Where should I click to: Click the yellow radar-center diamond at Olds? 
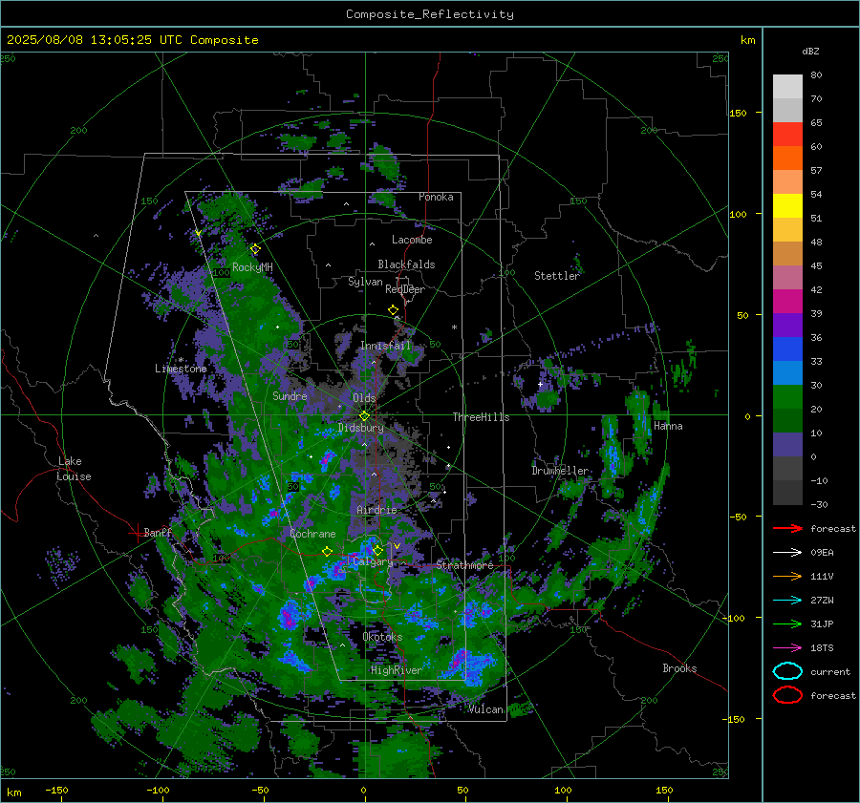tap(364, 415)
